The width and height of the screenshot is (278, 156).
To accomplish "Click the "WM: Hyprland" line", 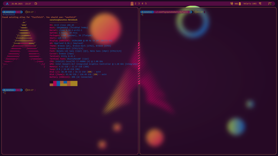I will click(x=66, y=43).
